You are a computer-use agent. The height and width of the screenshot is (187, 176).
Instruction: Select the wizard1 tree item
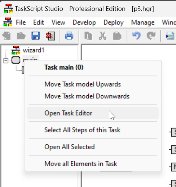tap(34, 50)
